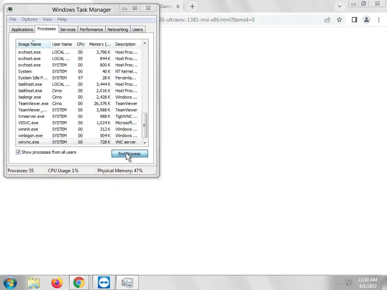Open the Options menu
387x290 pixels.
[29, 19]
